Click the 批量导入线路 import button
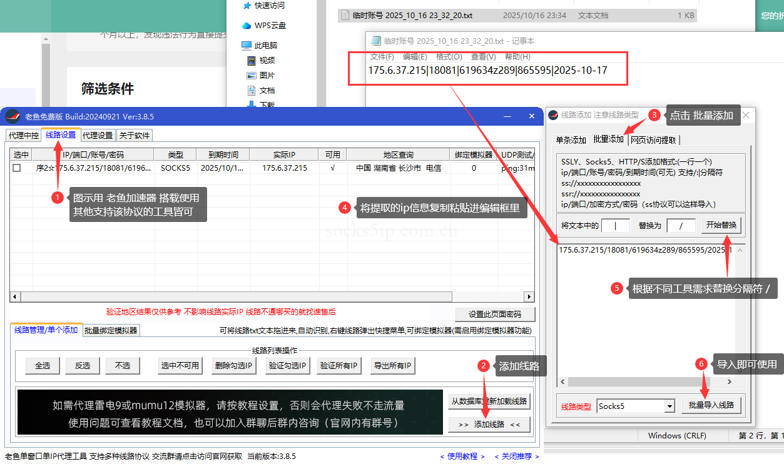The height and width of the screenshot is (464, 784). pos(711,404)
